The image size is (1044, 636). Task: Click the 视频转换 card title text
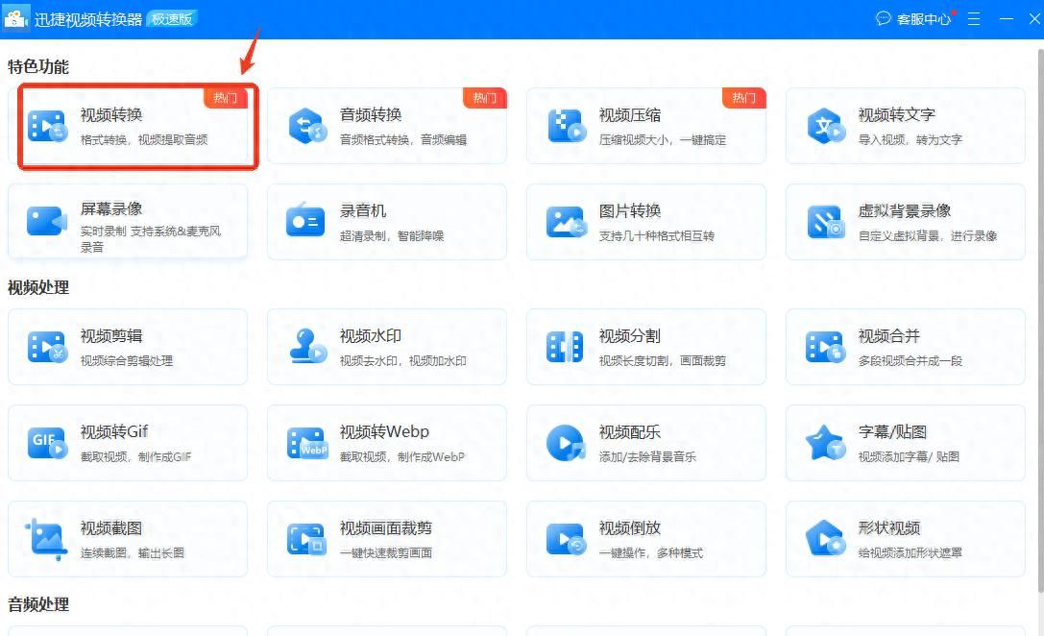tap(111, 114)
